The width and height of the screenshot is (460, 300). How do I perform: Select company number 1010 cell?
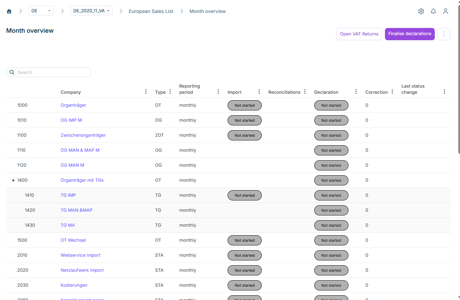point(22,120)
